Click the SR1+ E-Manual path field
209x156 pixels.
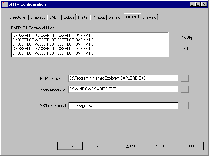pyautogui.click(x=123, y=106)
